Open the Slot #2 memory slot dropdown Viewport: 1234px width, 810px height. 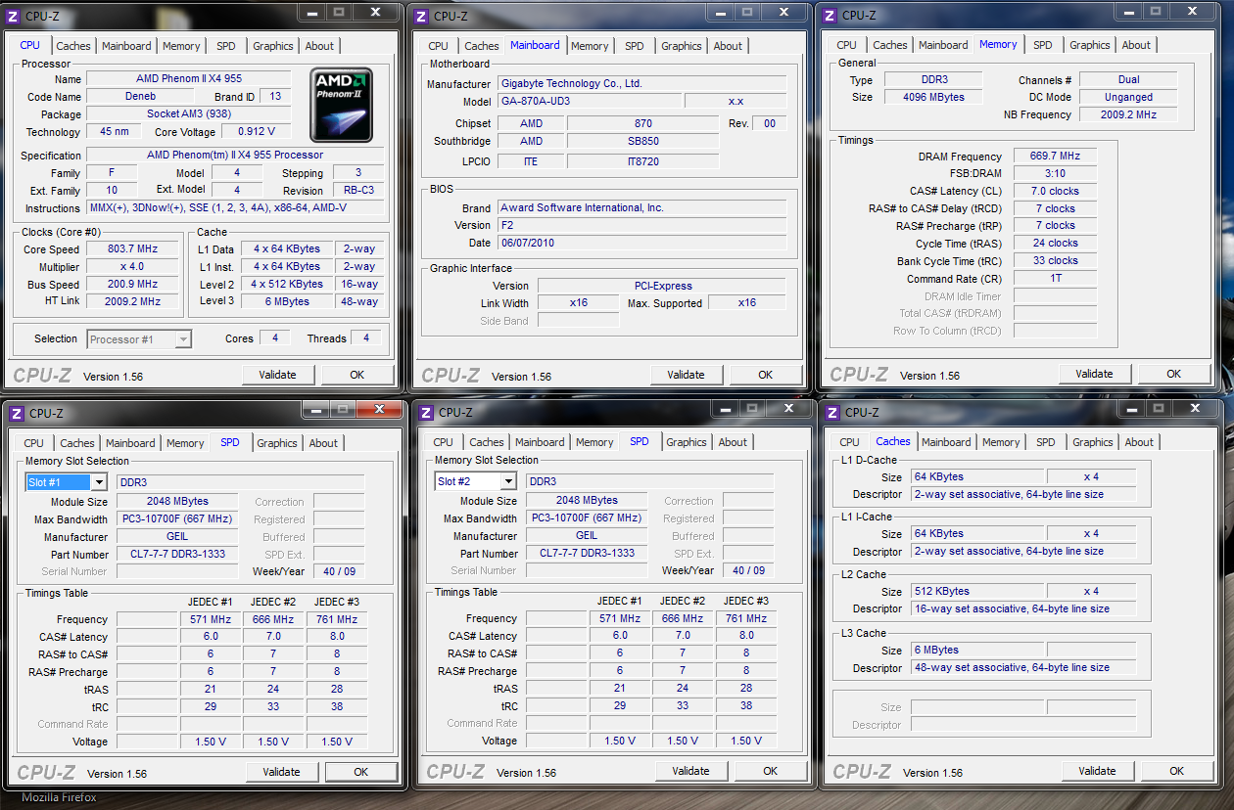(508, 481)
